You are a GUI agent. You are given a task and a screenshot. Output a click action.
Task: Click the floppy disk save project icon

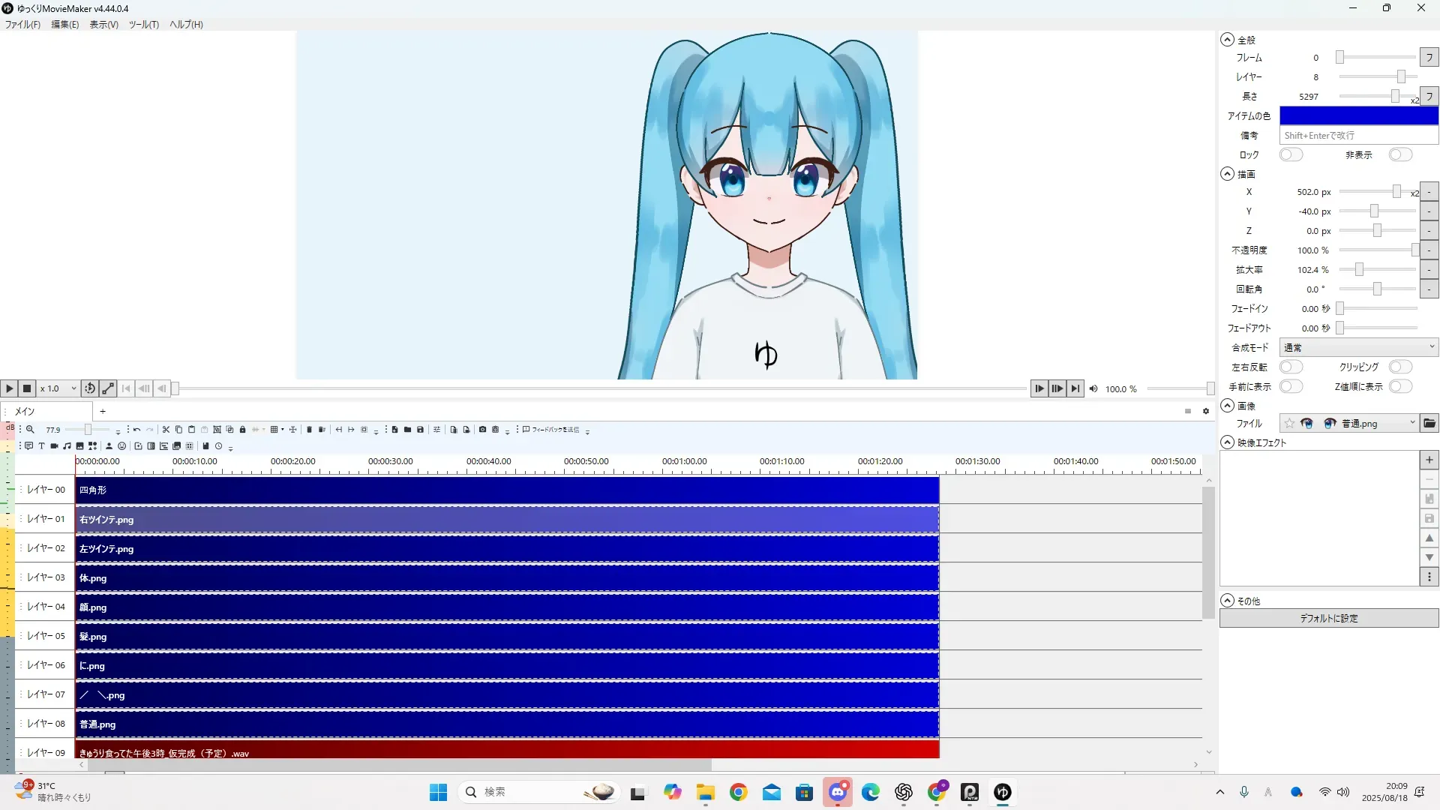420,430
